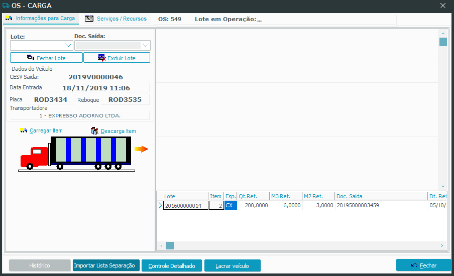Click the M3 Ret. column header
This screenshot has width=454, height=276.
tap(286, 196)
